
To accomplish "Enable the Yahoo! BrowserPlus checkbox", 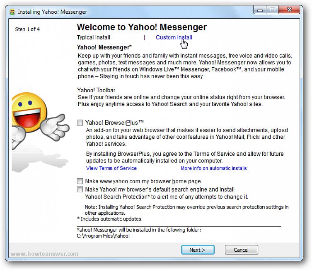I will point(80,123).
